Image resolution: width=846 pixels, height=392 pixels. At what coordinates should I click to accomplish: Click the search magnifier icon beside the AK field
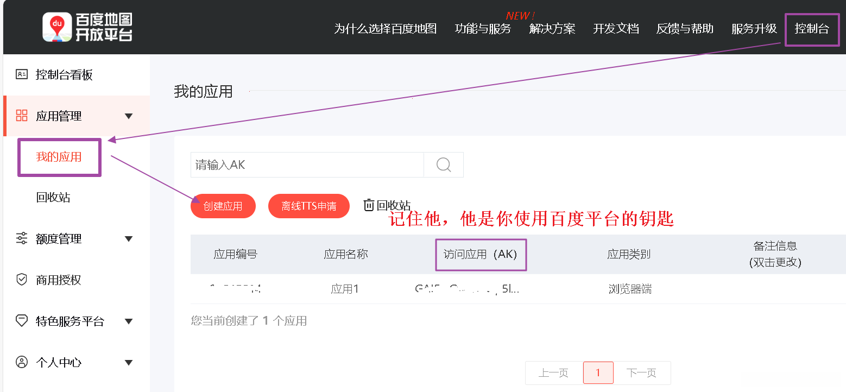[x=444, y=165]
